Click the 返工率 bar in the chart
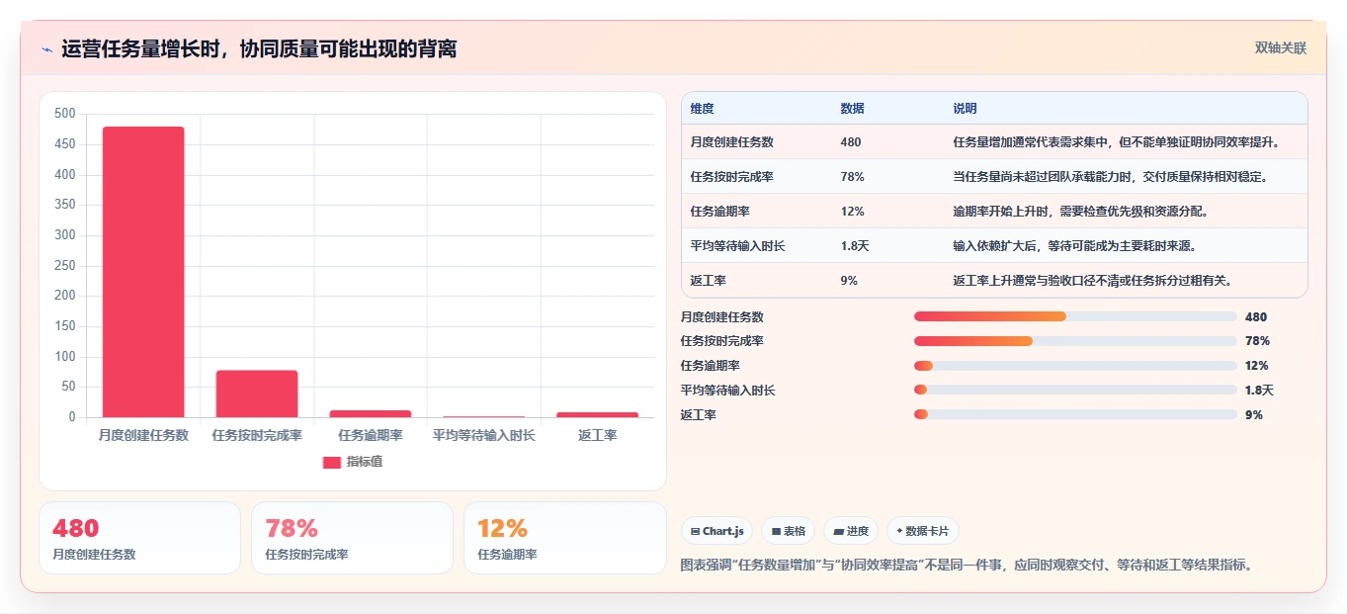The width and height of the screenshot is (1347, 614). tap(597, 414)
